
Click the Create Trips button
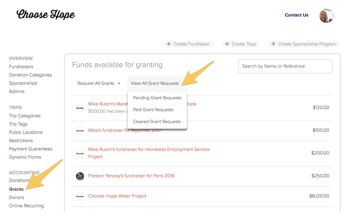click(x=240, y=44)
